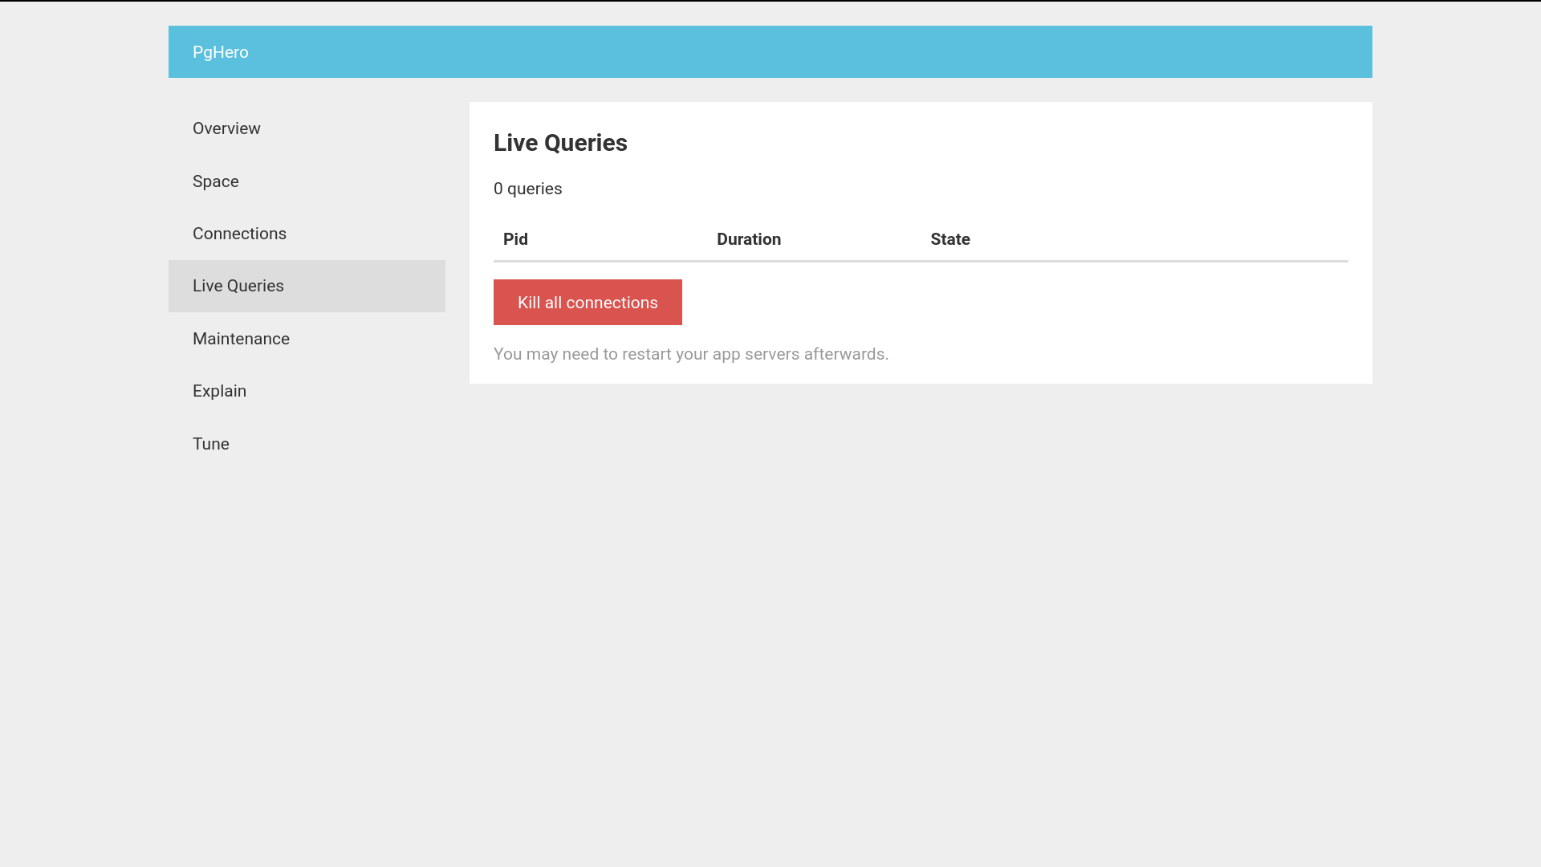Go to the Tune settings page

point(211,444)
